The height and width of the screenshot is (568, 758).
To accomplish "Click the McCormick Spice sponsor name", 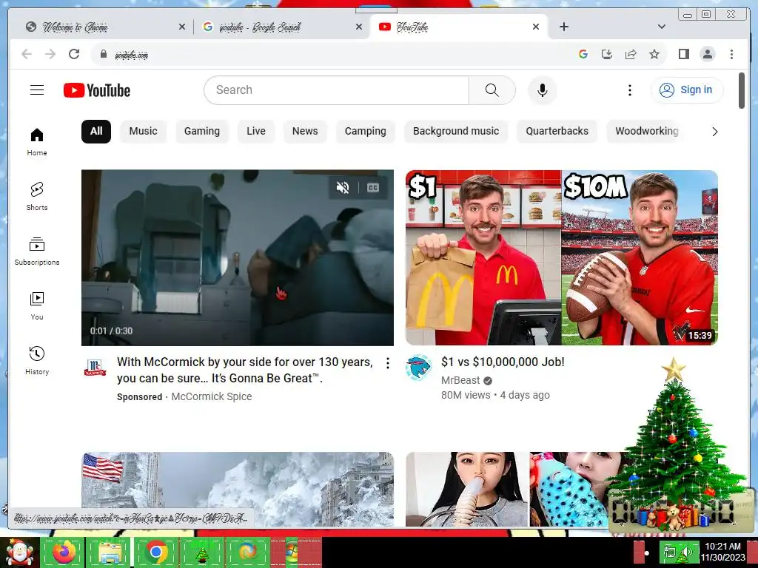I will (212, 396).
